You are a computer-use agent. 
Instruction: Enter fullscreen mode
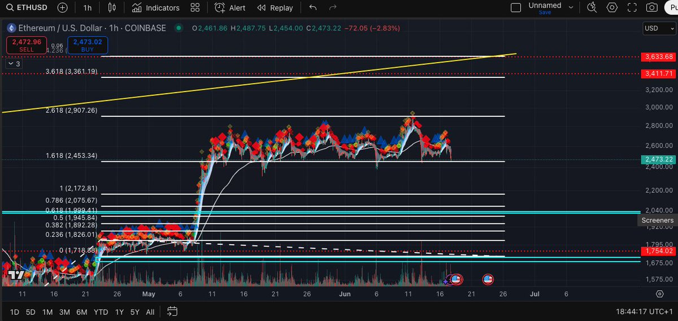coord(632,8)
